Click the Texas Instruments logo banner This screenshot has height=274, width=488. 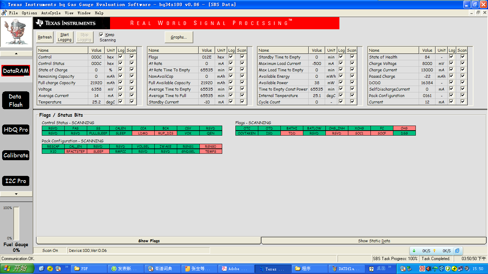pyautogui.click(x=71, y=23)
